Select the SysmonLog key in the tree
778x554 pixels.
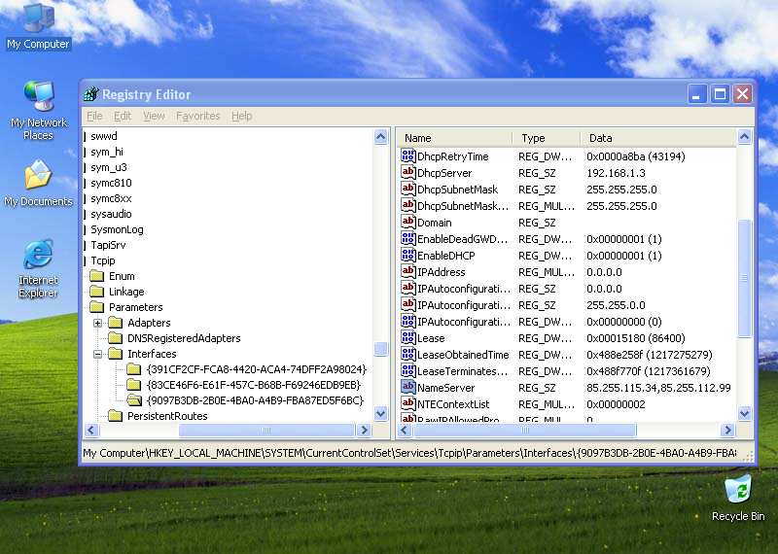(117, 229)
